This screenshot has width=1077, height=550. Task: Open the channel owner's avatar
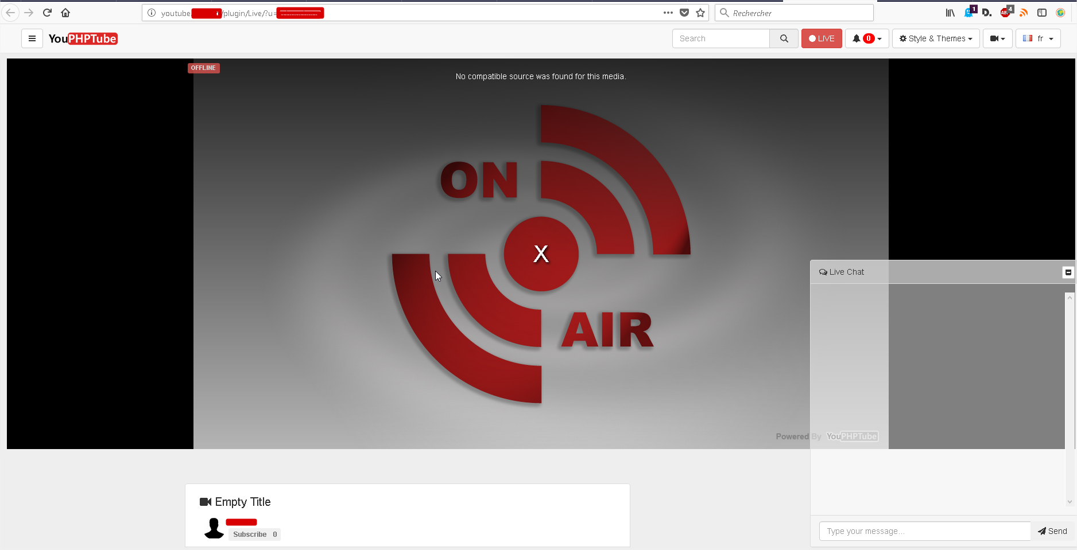click(x=214, y=528)
